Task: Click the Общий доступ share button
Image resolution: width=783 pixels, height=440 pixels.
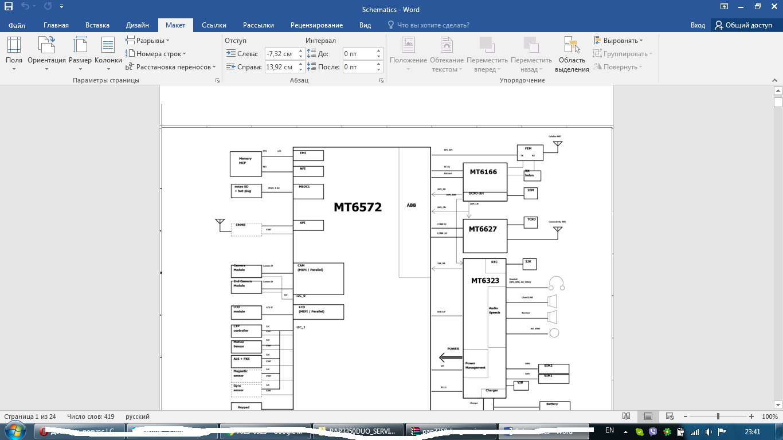Action: 743,25
